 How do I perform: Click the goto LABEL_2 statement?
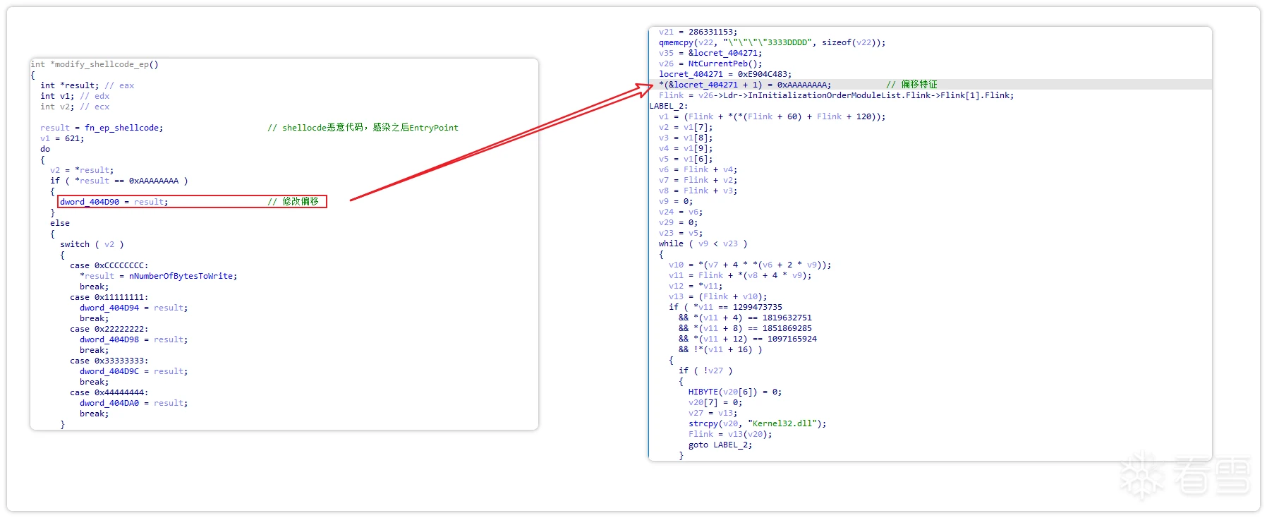click(720, 445)
